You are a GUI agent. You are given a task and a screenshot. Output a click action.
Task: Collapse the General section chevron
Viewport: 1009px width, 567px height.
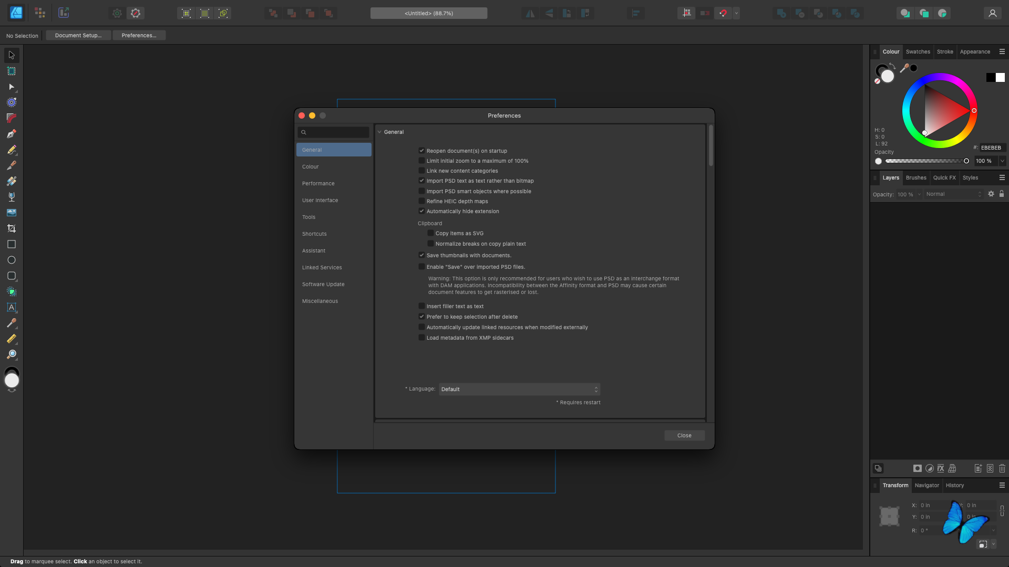pos(379,132)
